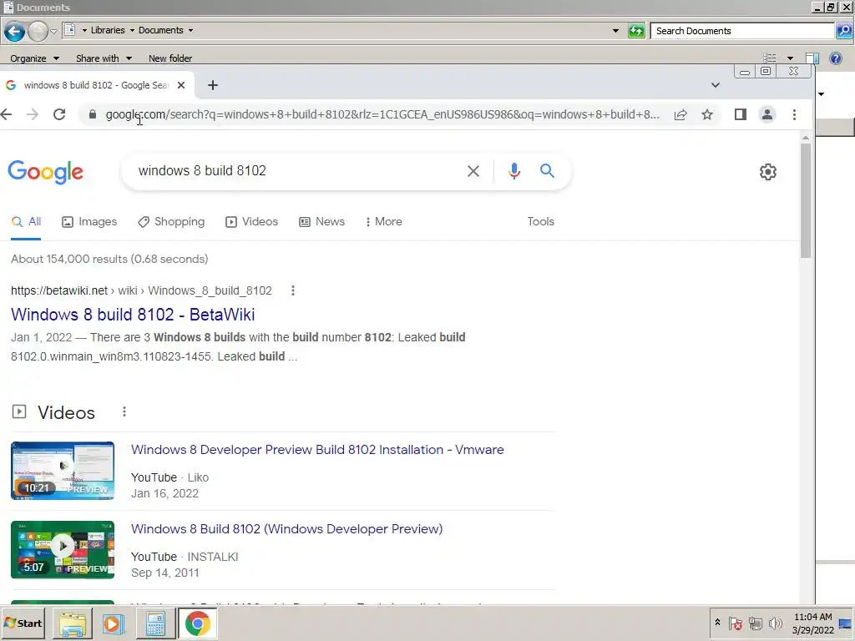Click the page vertical scrollbar thumb

[806, 200]
